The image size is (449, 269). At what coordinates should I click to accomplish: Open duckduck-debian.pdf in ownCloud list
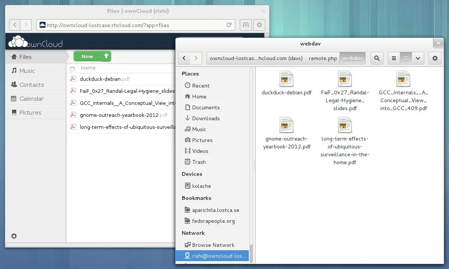105,79
